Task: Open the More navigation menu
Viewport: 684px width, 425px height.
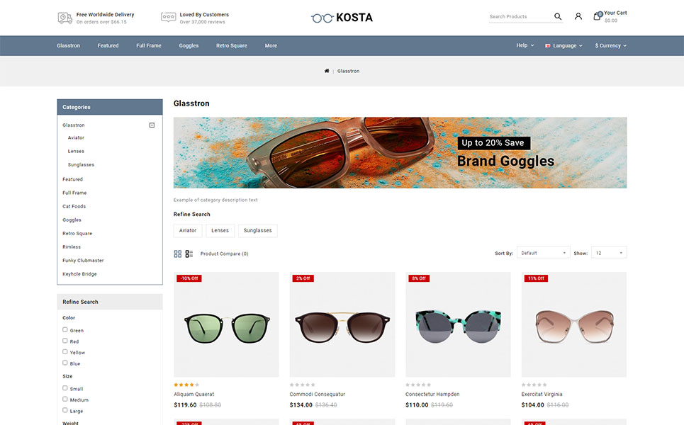Action: [271, 46]
